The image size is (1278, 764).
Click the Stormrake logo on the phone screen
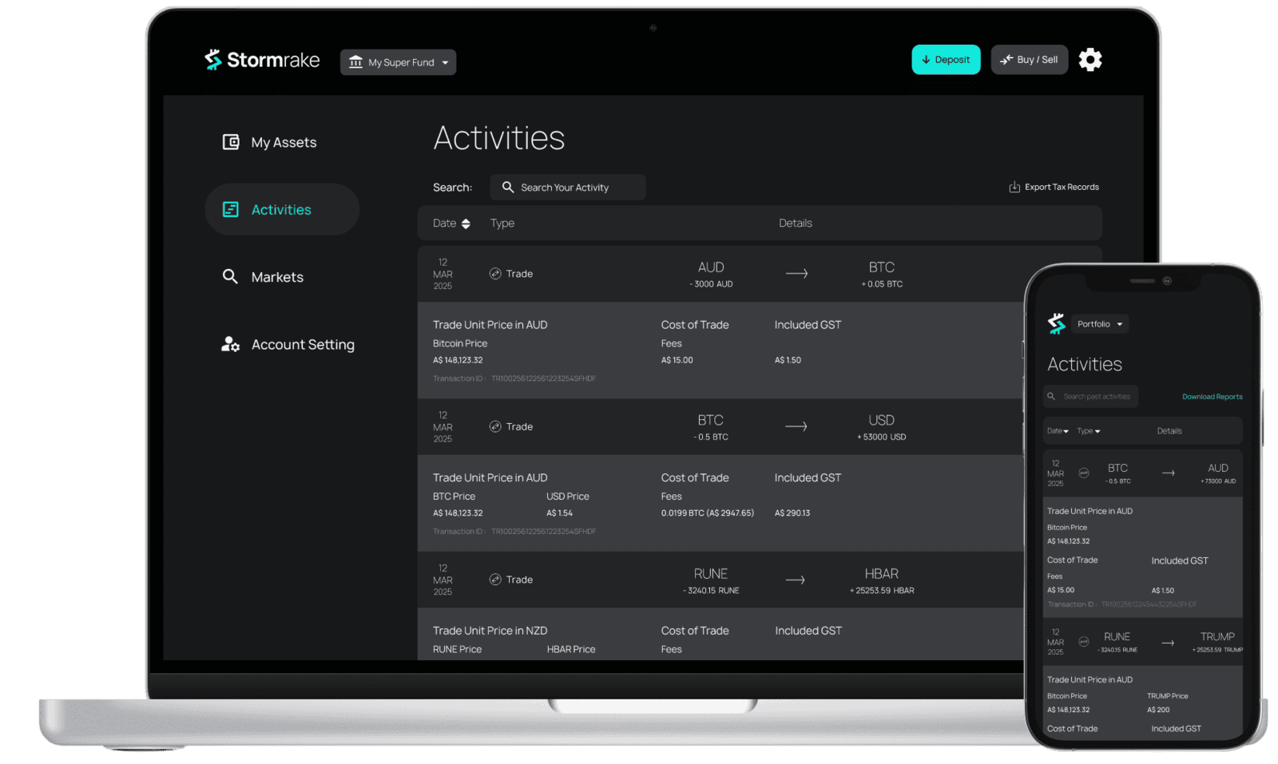(1056, 323)
